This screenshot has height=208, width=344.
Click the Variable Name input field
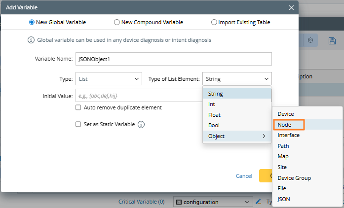tap(173, 59)
